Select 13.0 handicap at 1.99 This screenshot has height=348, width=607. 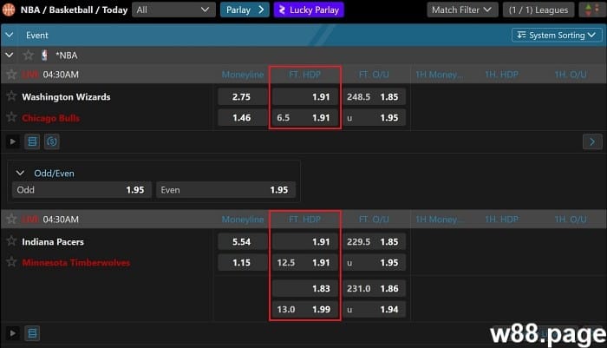click(x=304, y=310)
